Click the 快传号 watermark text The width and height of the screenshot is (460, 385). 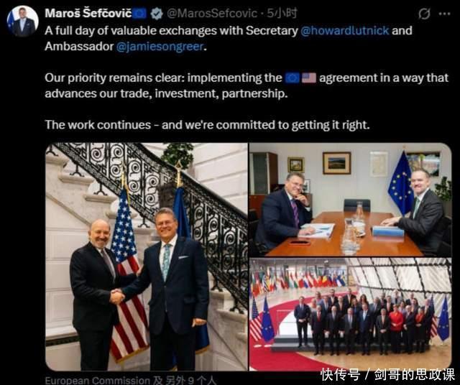click(x=340, y=375)
